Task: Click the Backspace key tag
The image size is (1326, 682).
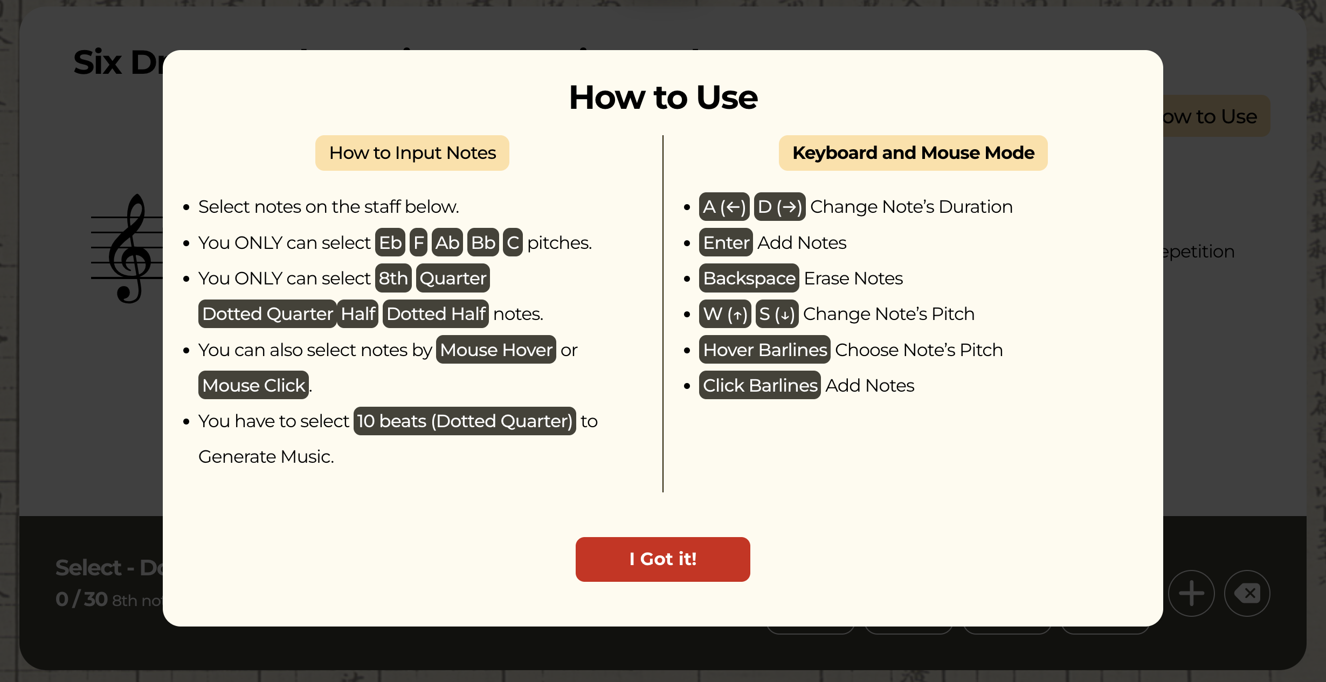Action: 749,278
